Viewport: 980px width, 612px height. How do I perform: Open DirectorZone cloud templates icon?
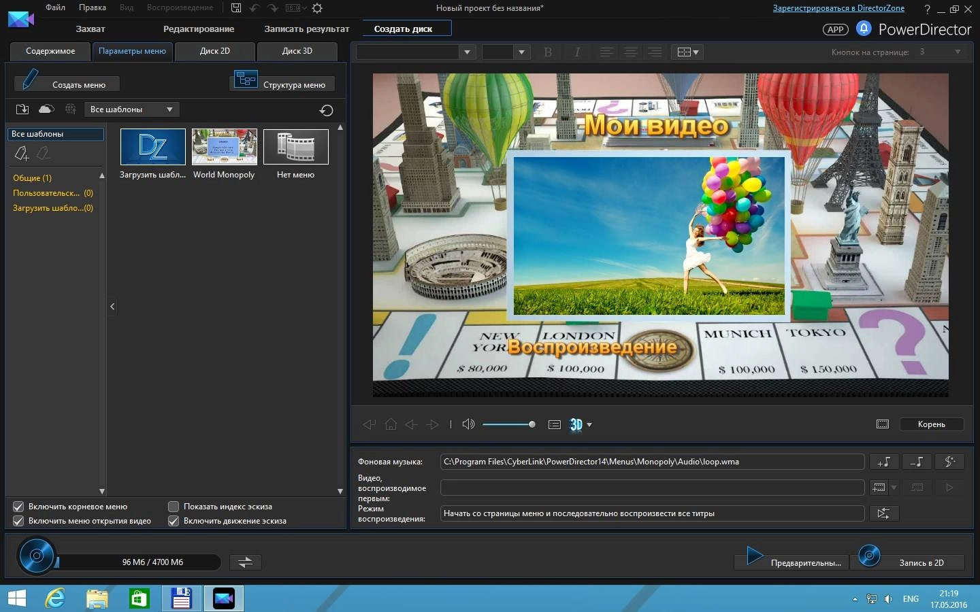coord(46,109)
